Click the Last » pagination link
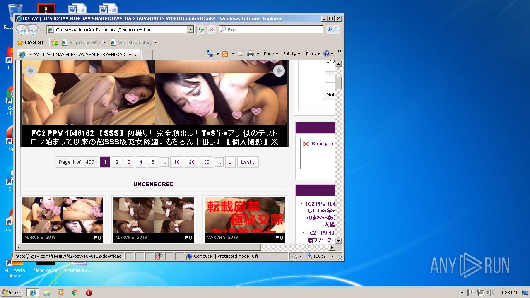 [248, 162]
